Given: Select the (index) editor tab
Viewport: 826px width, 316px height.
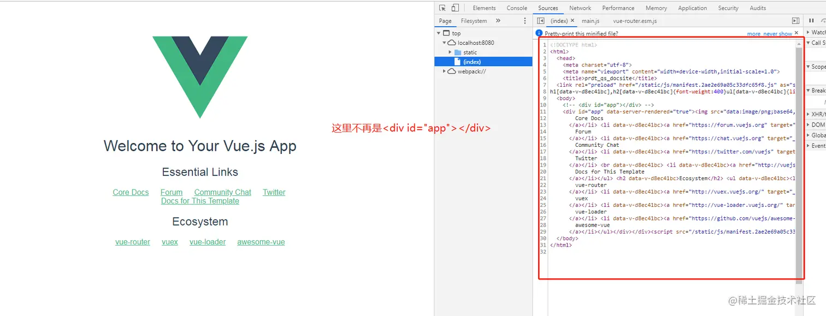Looking at the screenshot, I should tap(559, 21).
